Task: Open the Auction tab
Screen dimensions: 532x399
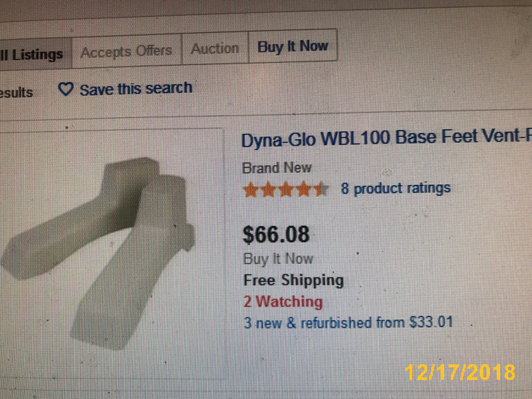Action: (215, 49)
